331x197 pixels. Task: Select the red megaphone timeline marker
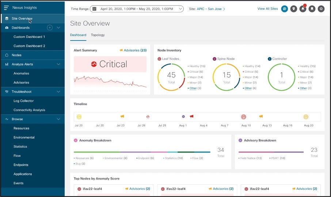[x=191, y=116]
